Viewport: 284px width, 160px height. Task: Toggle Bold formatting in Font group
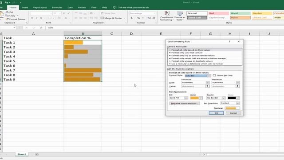32,18
